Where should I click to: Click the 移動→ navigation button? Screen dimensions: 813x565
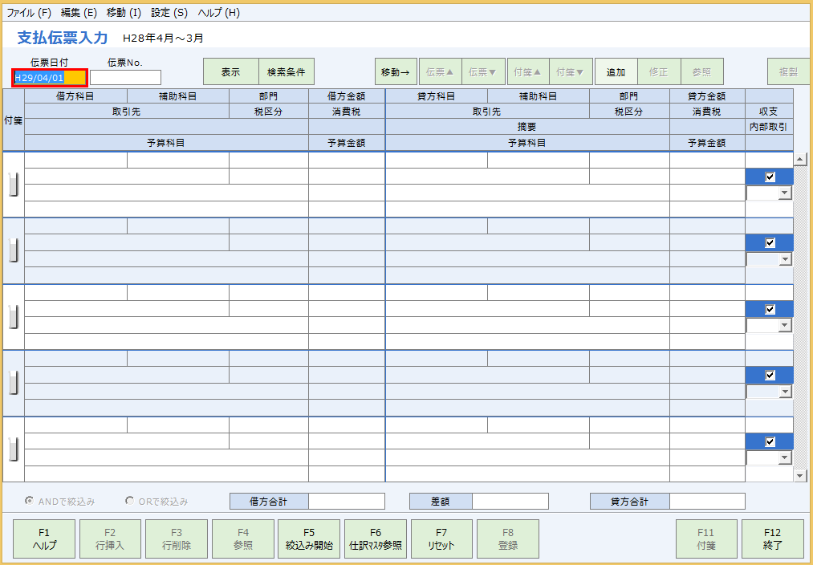(396, 71)
